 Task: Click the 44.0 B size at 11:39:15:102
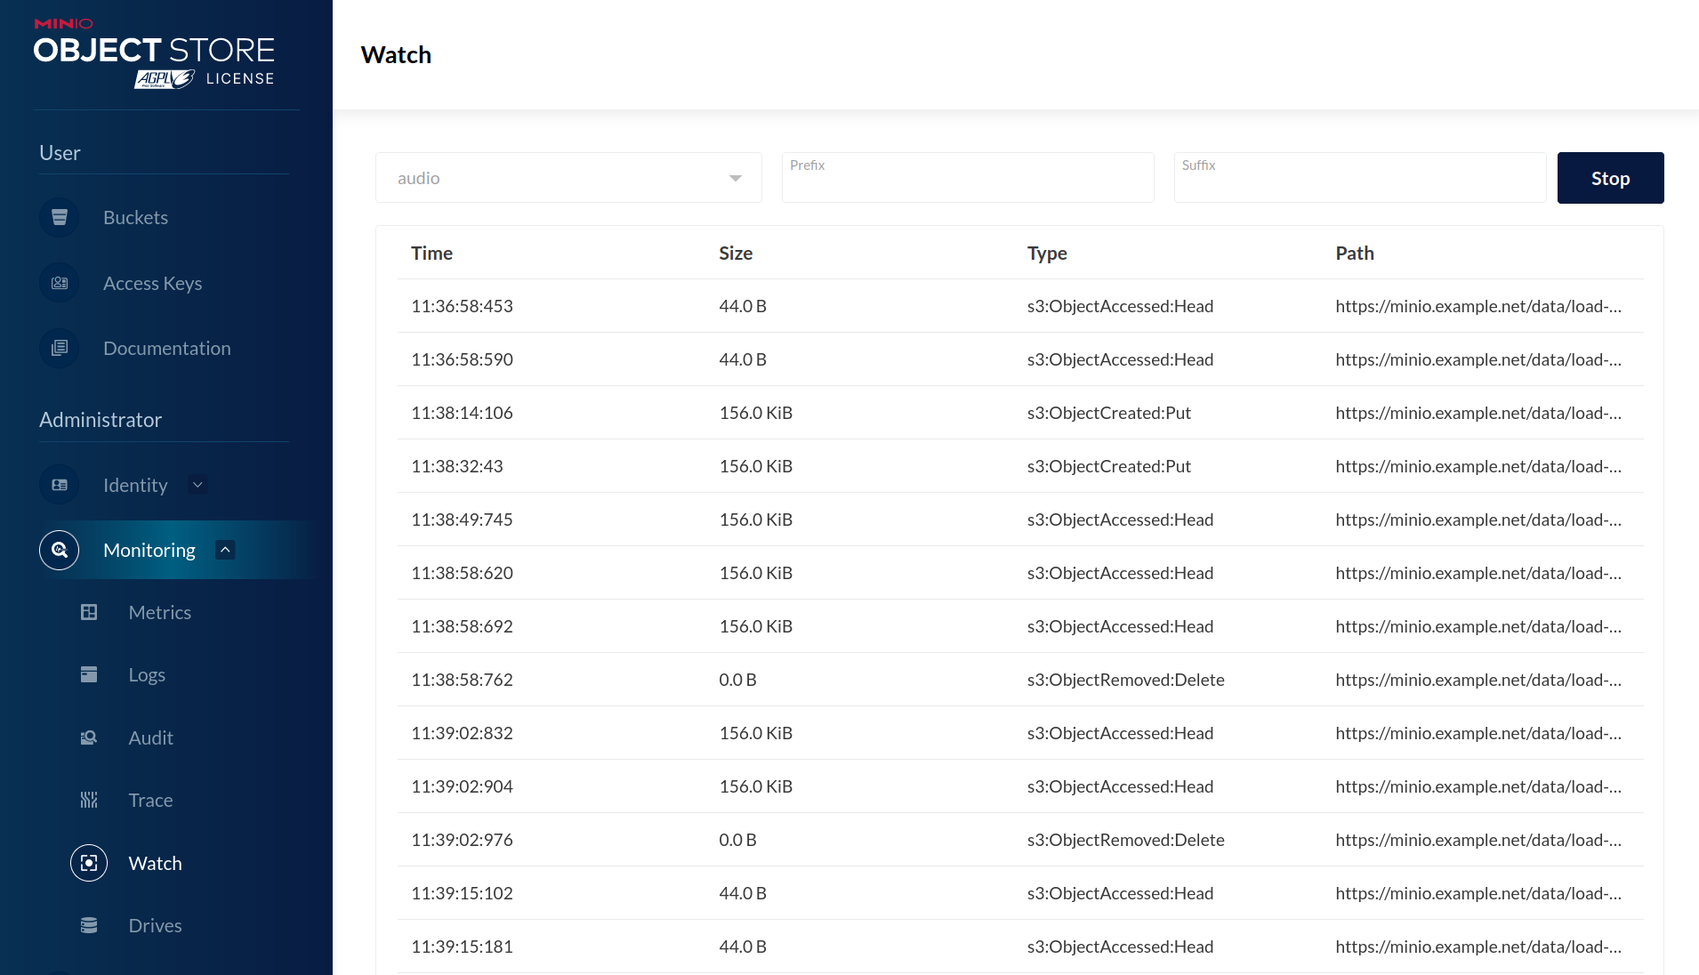742,893
